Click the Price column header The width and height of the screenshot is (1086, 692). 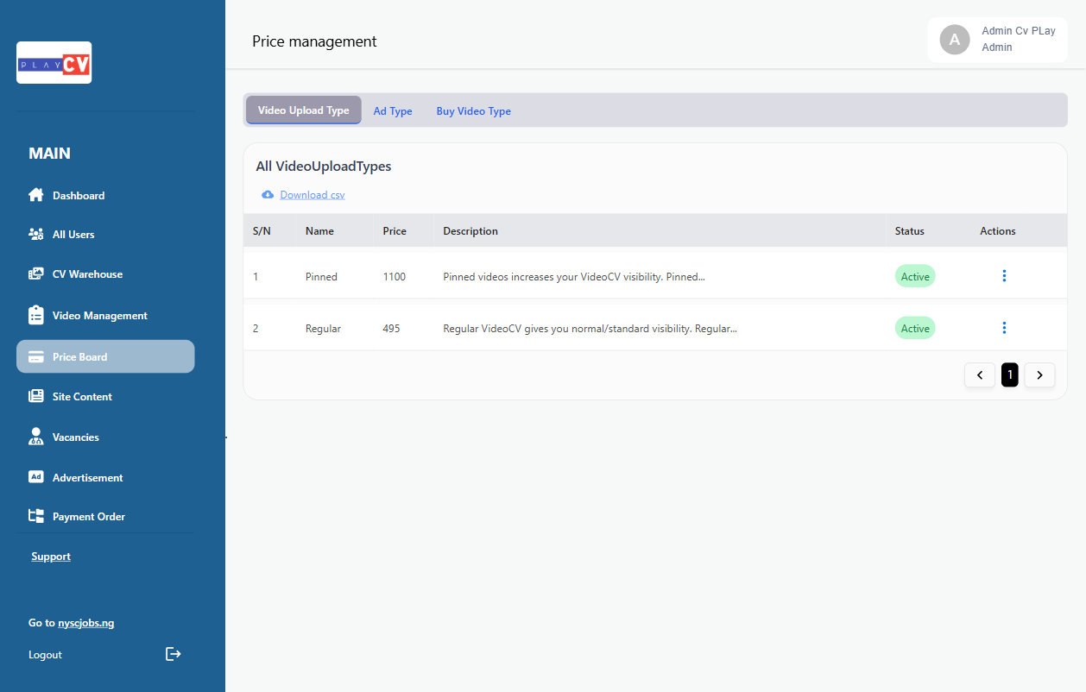click(x=395, y=230)
